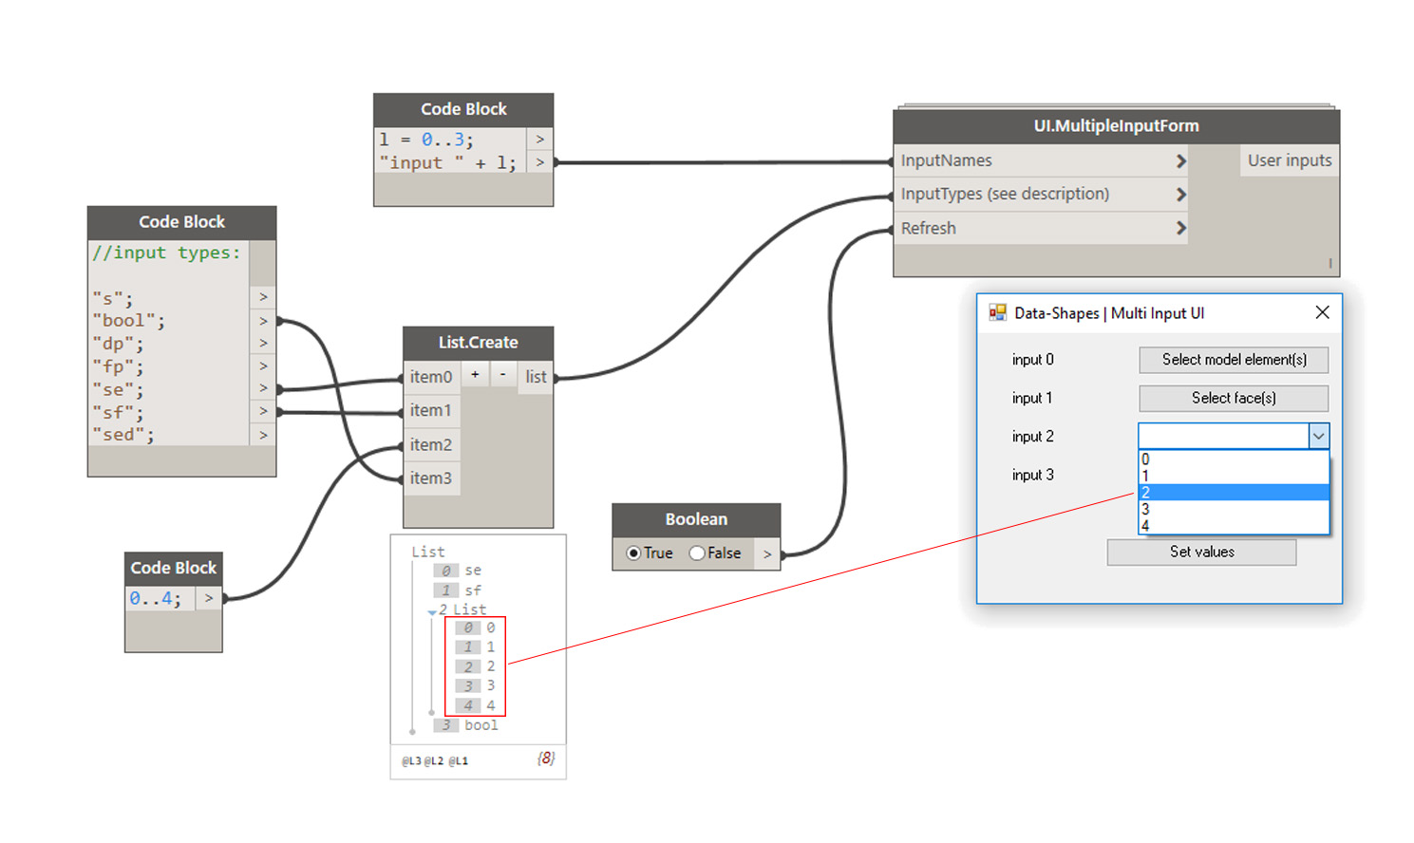Image resolution: width=1414 pixels, height=843 pixels.
Task: Choose option 2 in dropdown list
Action: [x=1233, y=493]
